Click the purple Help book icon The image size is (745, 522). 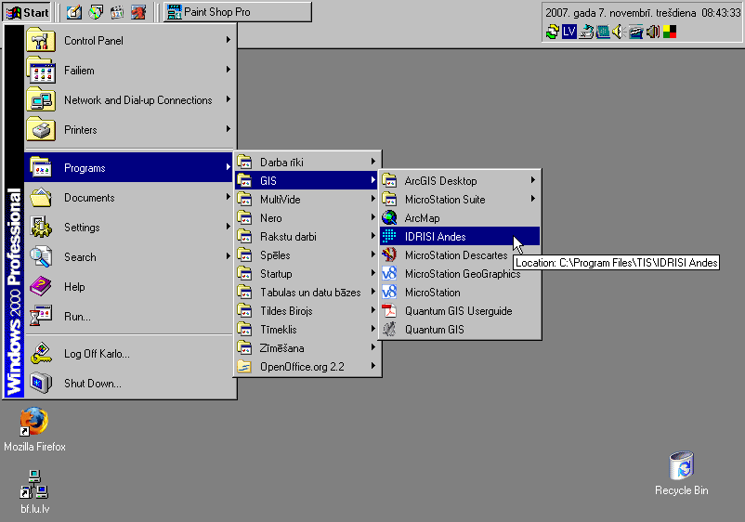(40, 286)
